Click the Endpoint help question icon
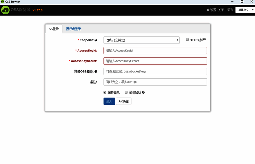 (x=96, y=40)
